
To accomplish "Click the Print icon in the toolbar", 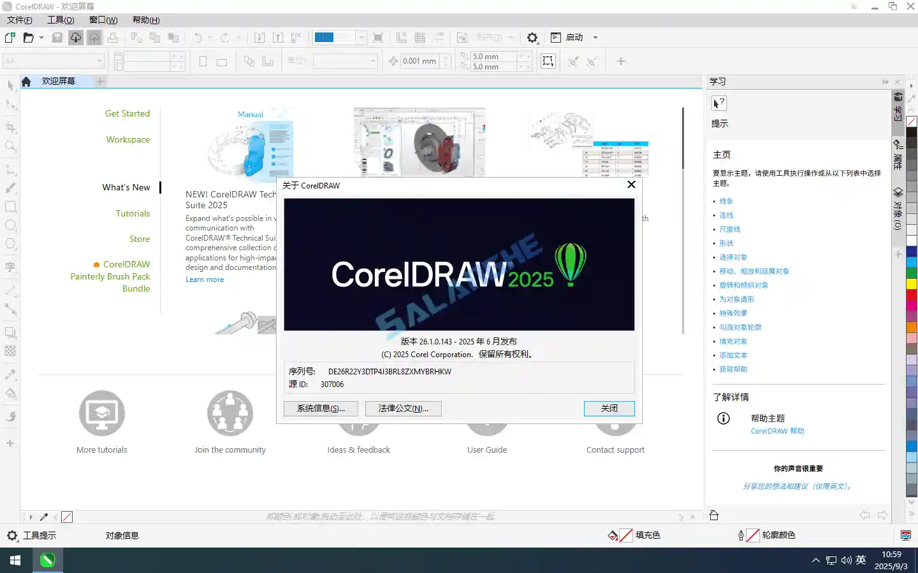I will (x=113, y=37).
